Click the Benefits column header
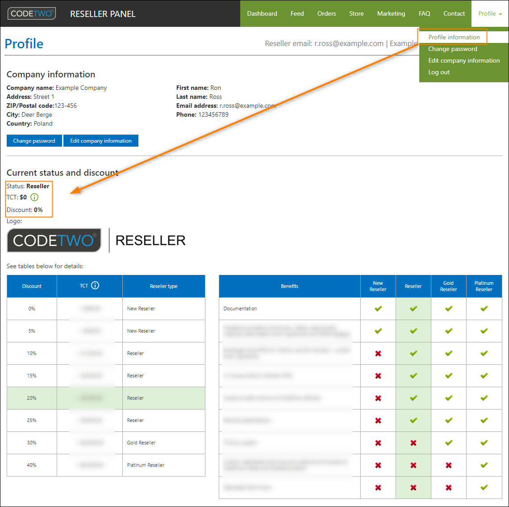This screenshot has width=509, height=507. (290, 286)
